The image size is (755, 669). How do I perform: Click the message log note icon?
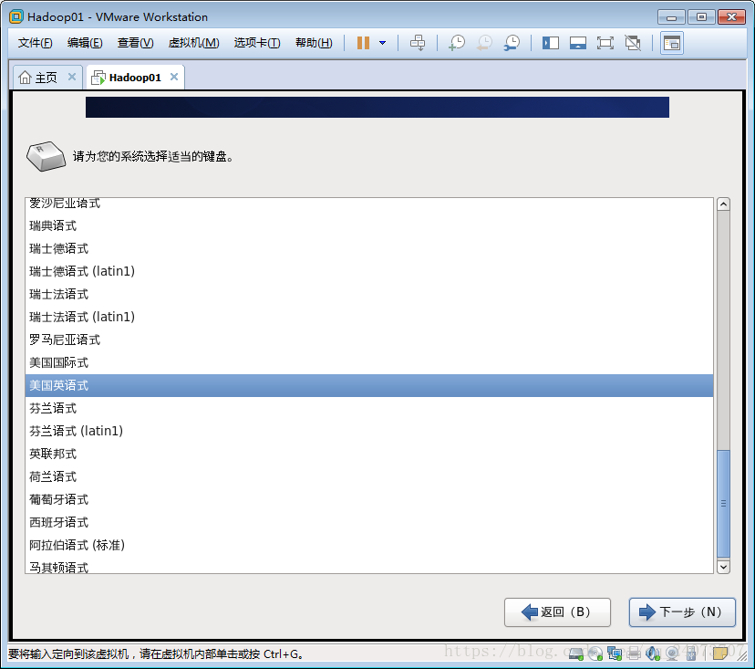pos(720,653)
